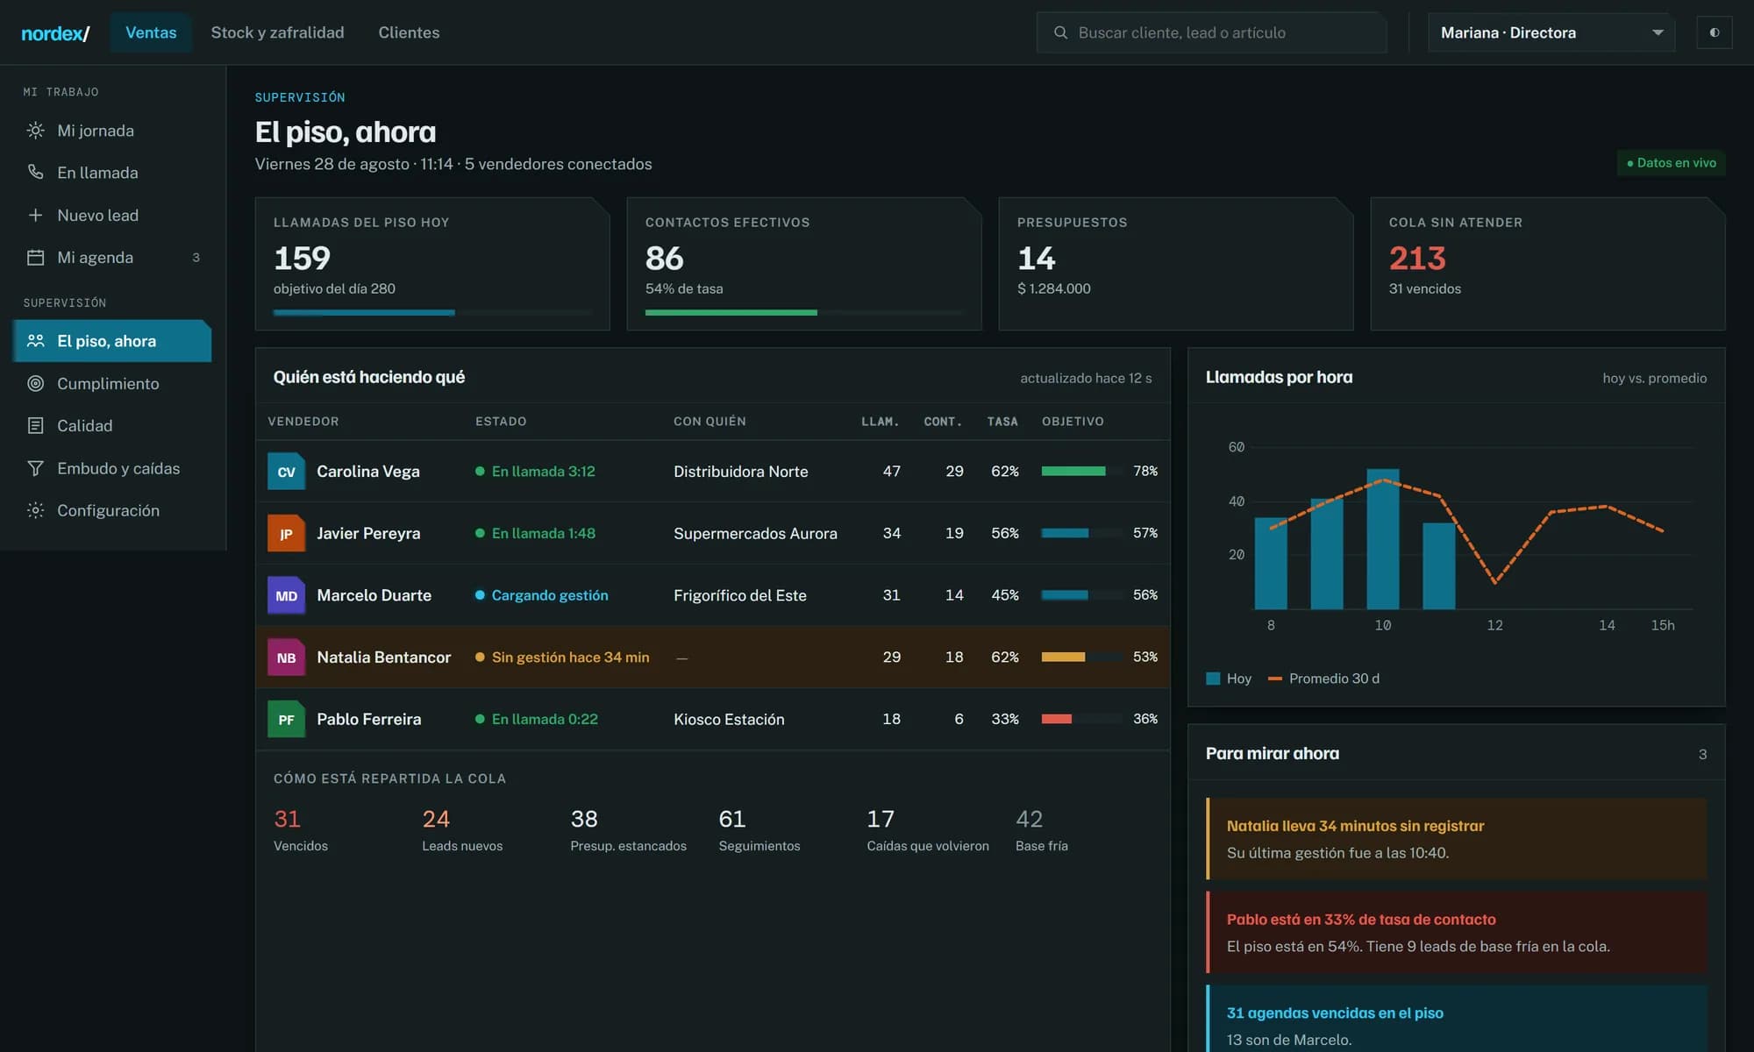Click the MD avatar of Marcelo Duarte
Screen dimensions: 1754x1052
[286, 595]
